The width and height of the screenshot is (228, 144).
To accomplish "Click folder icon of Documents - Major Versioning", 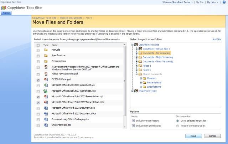I will pos(140,57).
